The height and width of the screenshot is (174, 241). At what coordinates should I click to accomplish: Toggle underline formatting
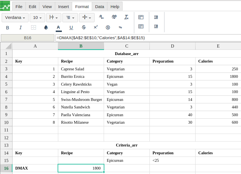point(71,27)
